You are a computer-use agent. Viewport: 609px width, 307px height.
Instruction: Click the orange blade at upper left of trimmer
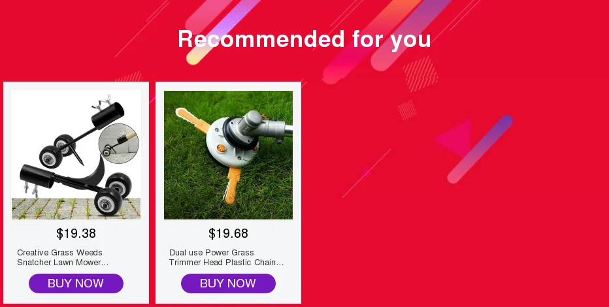pyautogui.click(x=193, y=120)
